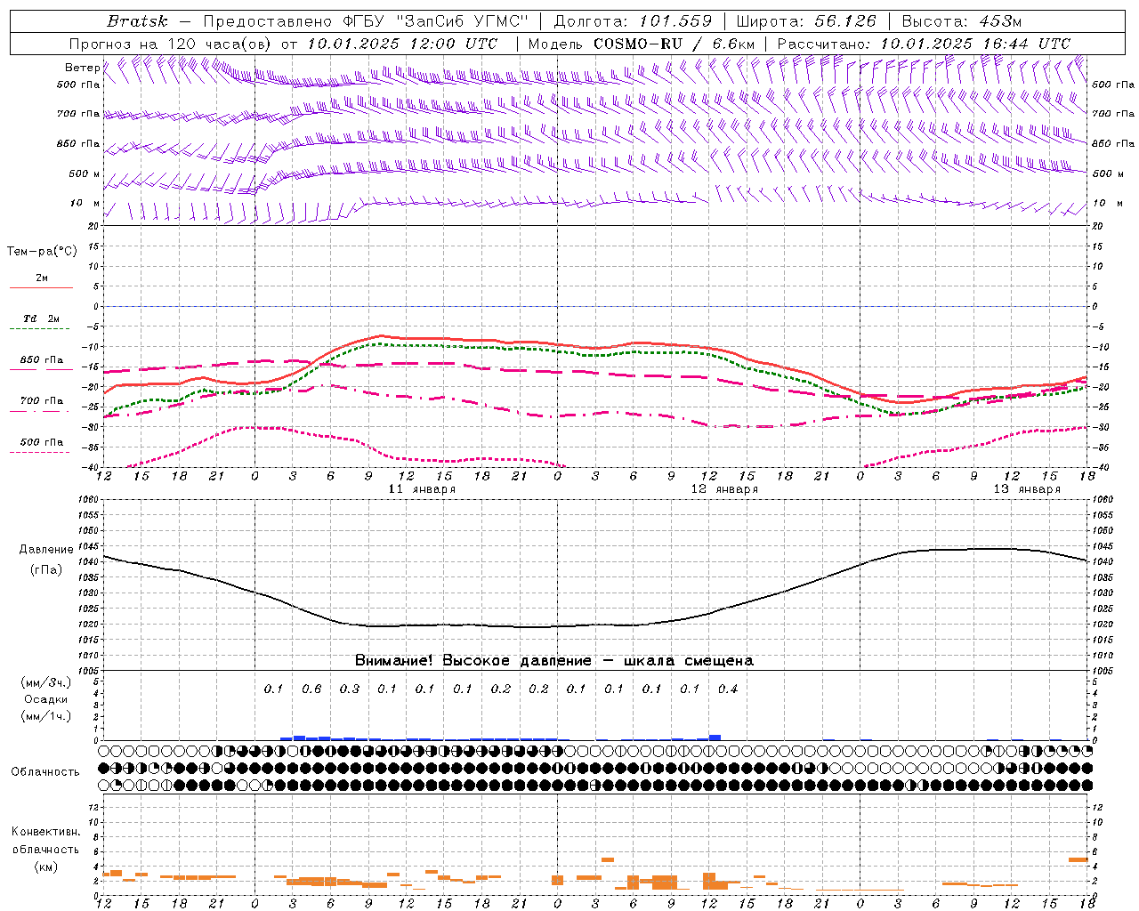This screenshot has width=1139, height=911.
Task: Click the 12 января date label
Action: click(724, 489)
